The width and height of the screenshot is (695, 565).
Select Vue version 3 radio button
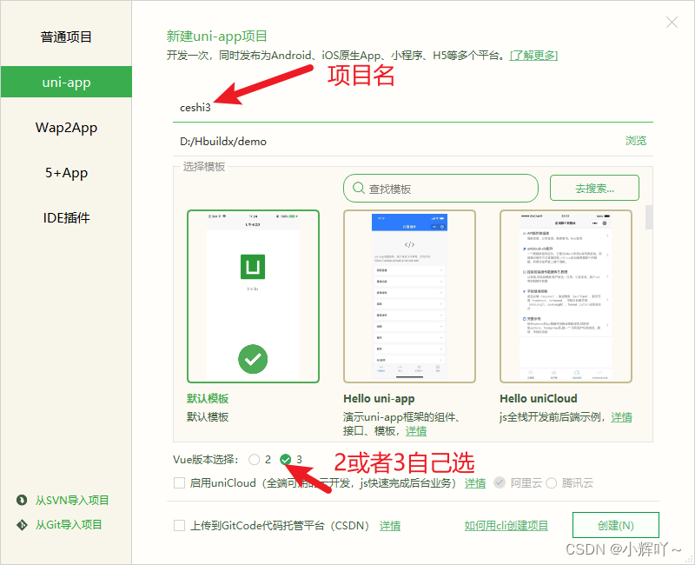[x=286, y=460]
